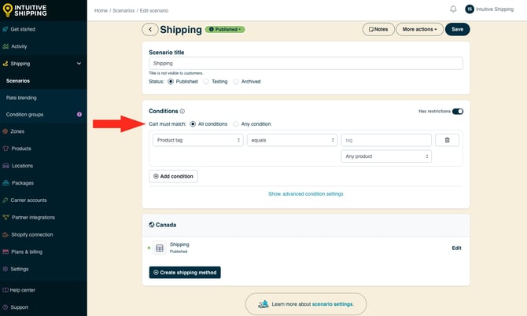Click the Intuitive Shipping logo
The width and height of the screenshot is (527, 316).
[24, 10]
